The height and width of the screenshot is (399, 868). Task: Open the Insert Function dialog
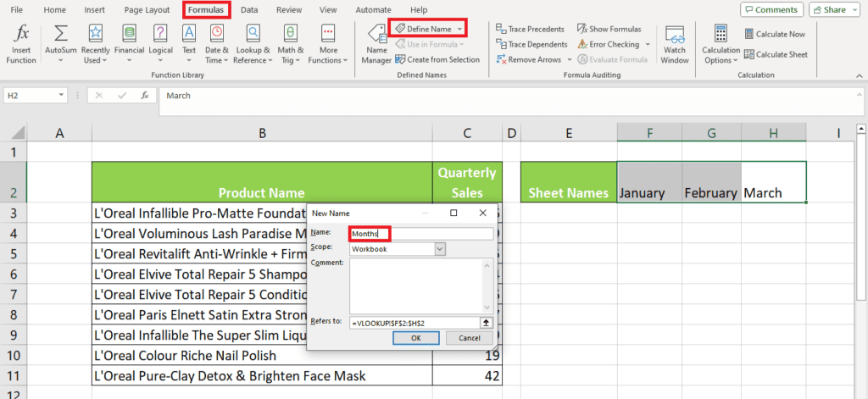[21, 44]
